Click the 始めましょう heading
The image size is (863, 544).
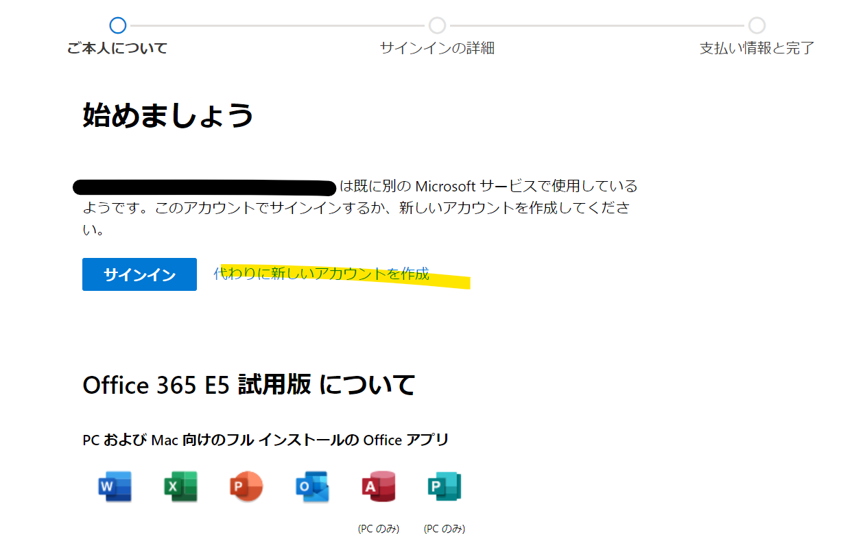168,115
